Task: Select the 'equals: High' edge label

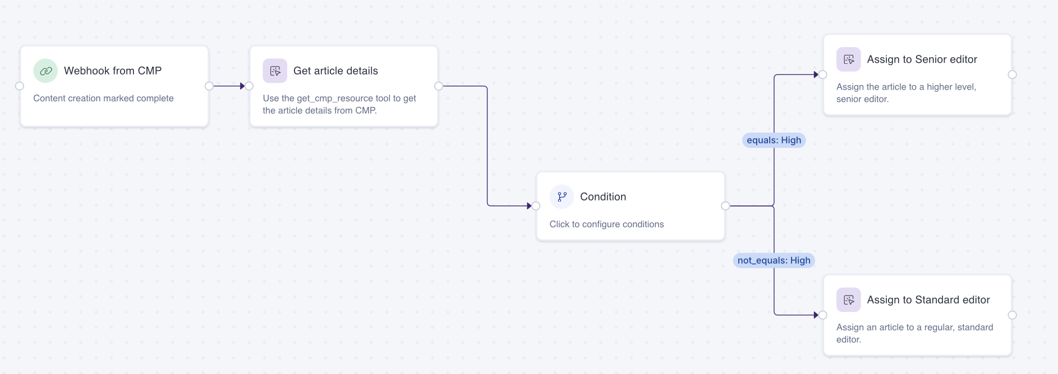Action: [x=774, y=141]
